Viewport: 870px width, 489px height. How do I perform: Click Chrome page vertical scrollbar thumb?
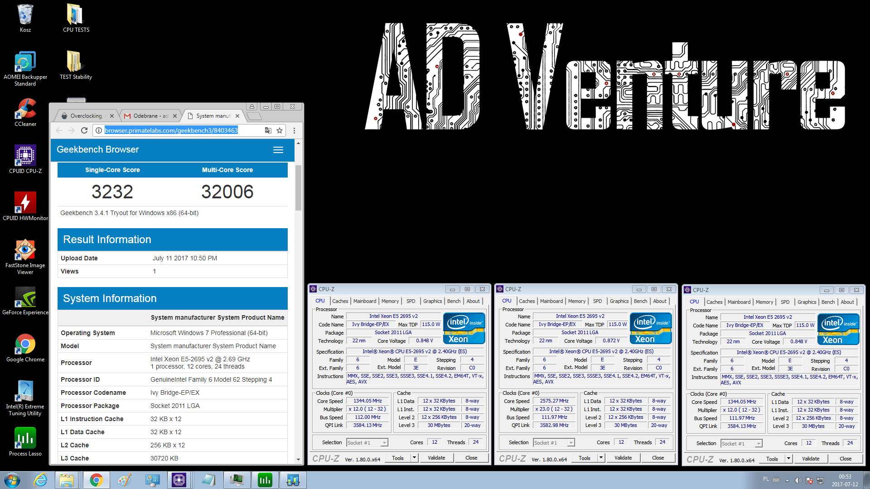pyautogui.click(x=298, y=188)
